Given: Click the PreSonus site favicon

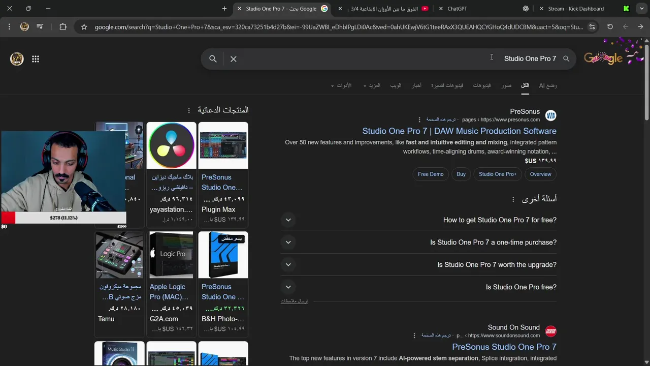Looking at the screenshot, I should 550,115.
